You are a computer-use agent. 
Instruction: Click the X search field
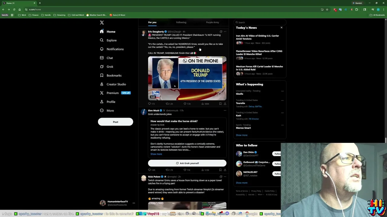pos(260,22)
